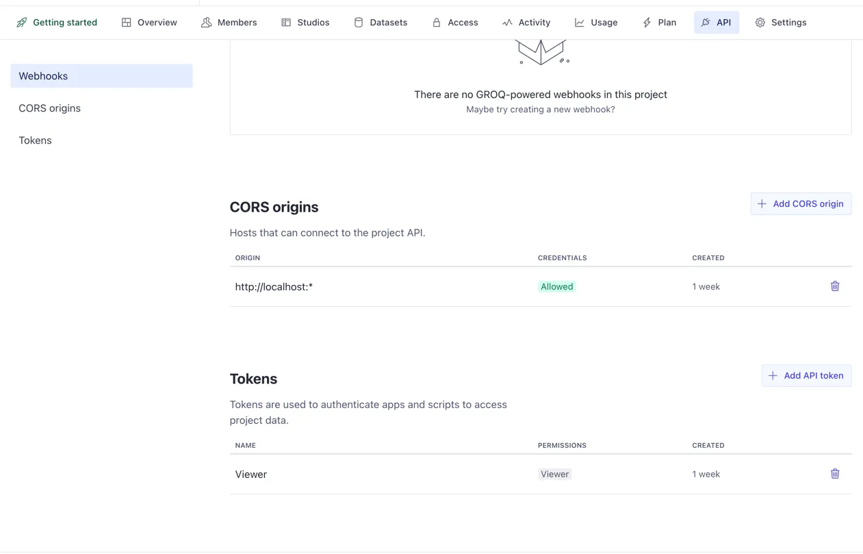
Task: Click the rocket icon beside Getting started
Action: point(22,23)
